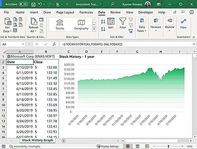Click the Queries & Connections icon

pos(41,20)
